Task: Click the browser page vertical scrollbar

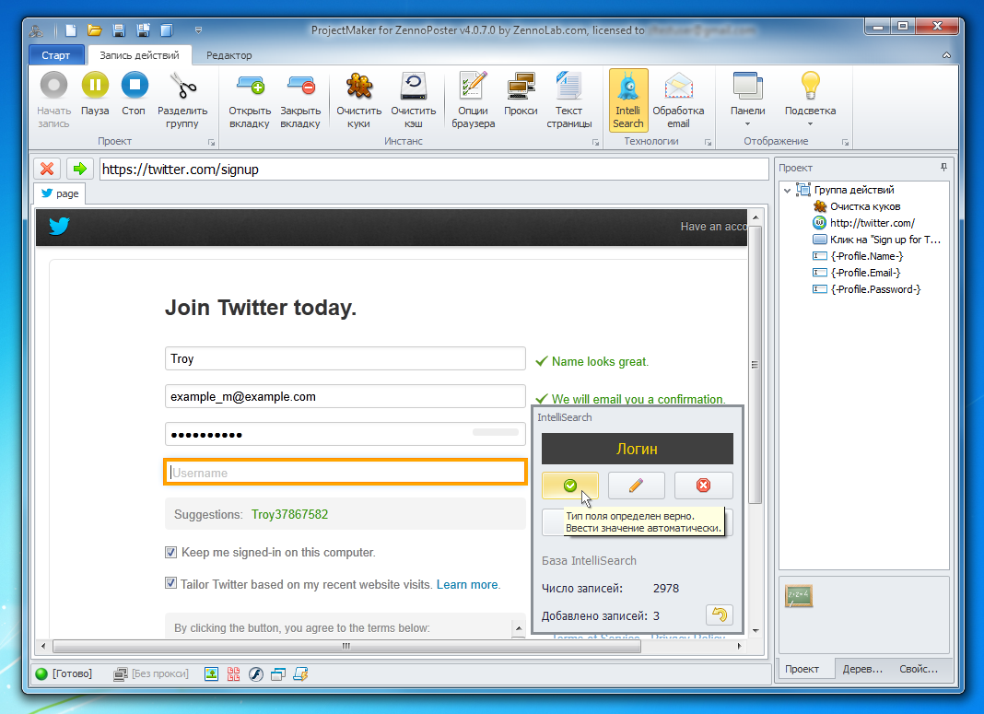Action: click(x=755, y=365)
